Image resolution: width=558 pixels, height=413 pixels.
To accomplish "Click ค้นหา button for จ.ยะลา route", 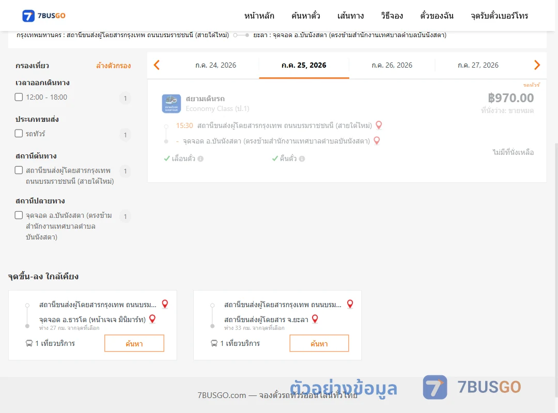I will tap(319, 343).
